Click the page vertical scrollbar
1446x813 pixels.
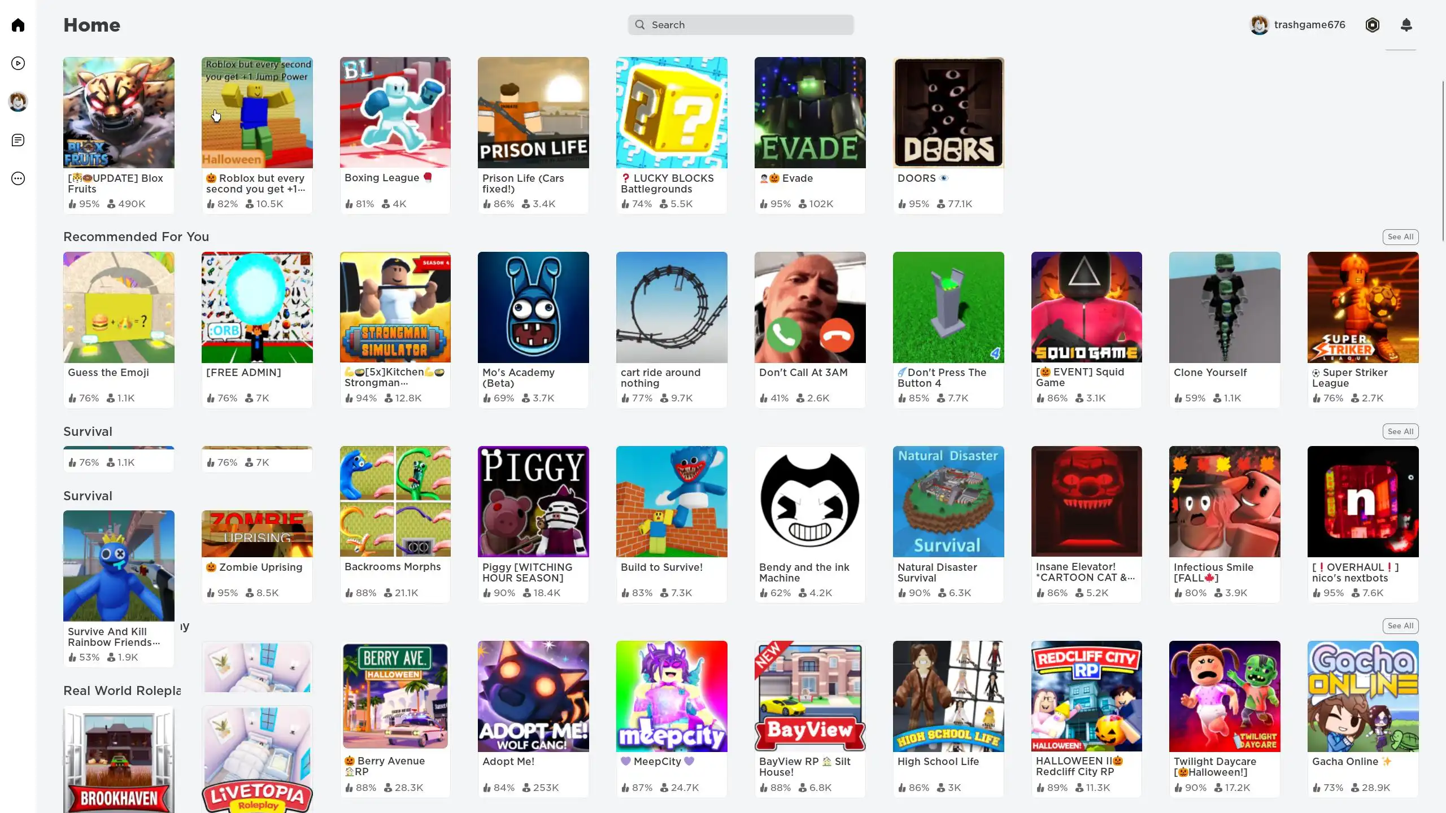click(x=1444, y=161)
